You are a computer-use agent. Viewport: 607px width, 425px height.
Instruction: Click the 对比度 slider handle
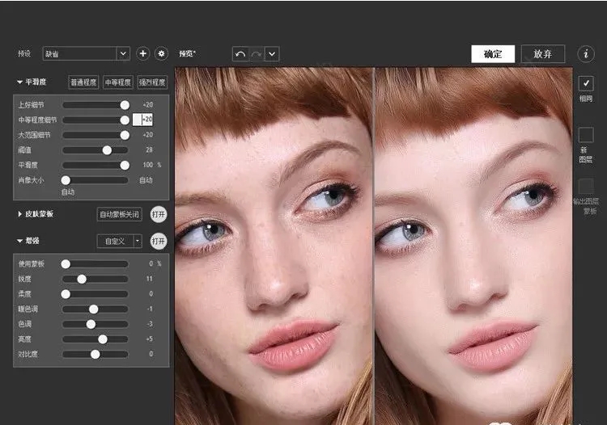tap(96, 354)
